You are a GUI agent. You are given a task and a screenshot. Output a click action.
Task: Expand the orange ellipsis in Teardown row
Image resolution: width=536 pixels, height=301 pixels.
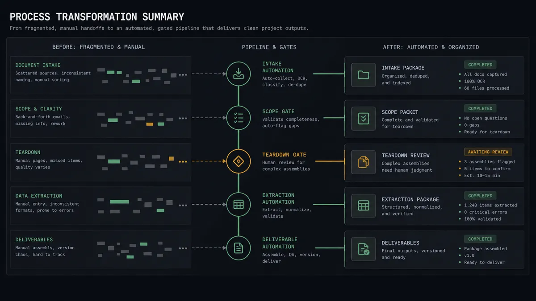[x=183, y=162]
